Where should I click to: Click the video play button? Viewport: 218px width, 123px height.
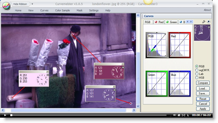click(5, 115)
